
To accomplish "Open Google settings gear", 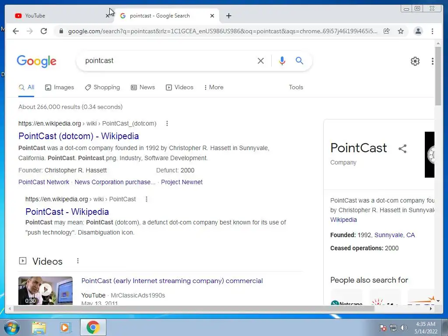I will (415, 61).
